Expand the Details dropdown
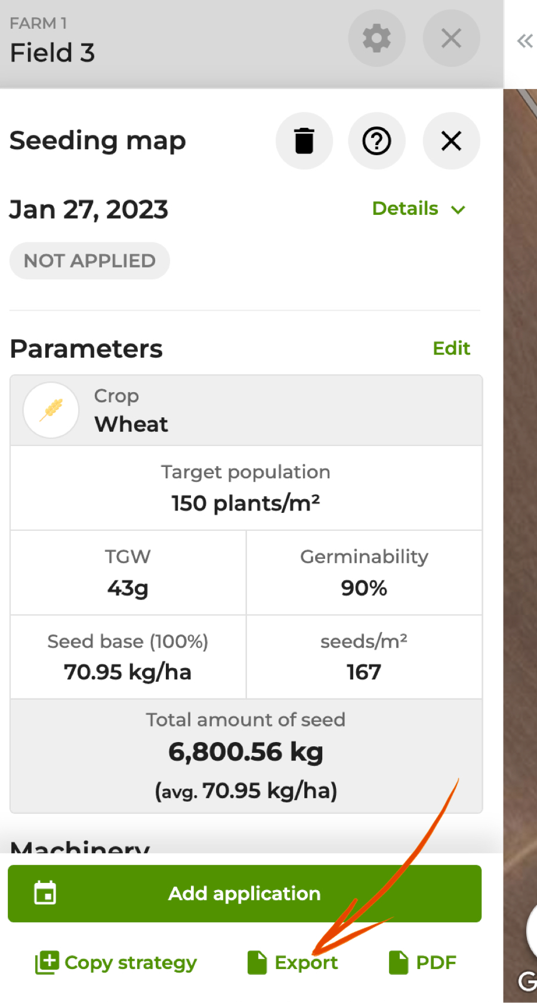 tap(406, 209)
